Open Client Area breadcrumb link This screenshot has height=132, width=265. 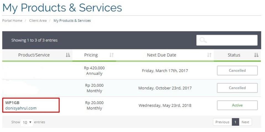pos(38,21)
